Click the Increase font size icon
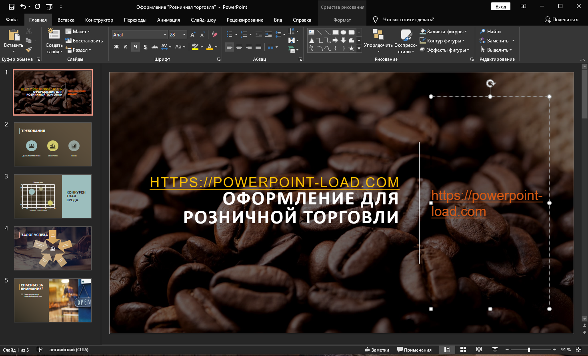This screenshot has width=588, height=356. [x=193, y=35]
